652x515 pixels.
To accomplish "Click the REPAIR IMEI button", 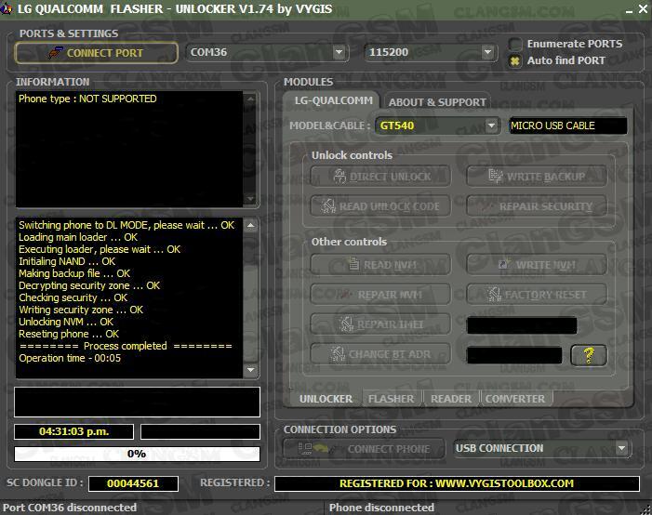I will coord(380,324).
